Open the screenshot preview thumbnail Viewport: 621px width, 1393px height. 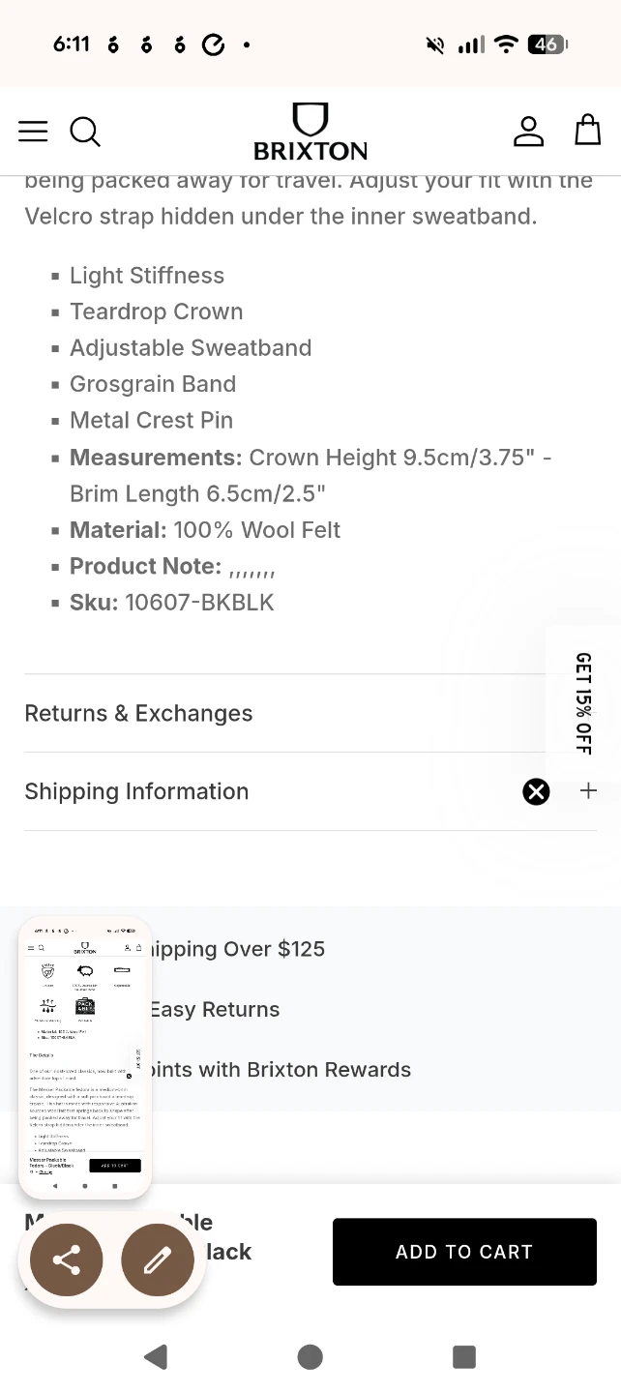tap(85, 1057)
